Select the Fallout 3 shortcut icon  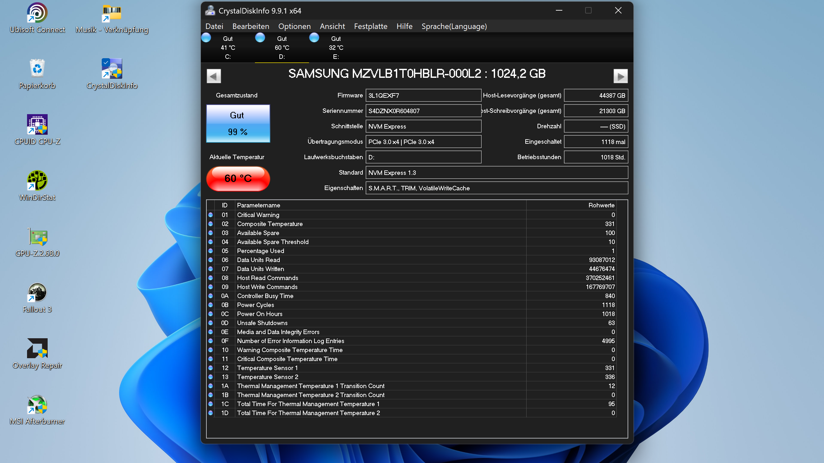tap(37, 298)
